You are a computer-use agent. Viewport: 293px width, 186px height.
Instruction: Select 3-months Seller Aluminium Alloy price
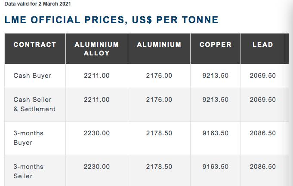coord(97,167)
